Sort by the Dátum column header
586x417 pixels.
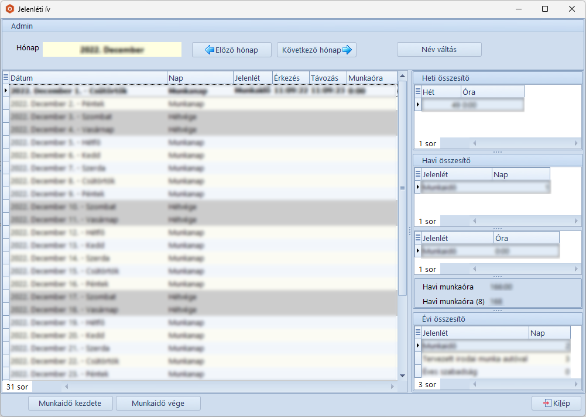click(88, 78)
